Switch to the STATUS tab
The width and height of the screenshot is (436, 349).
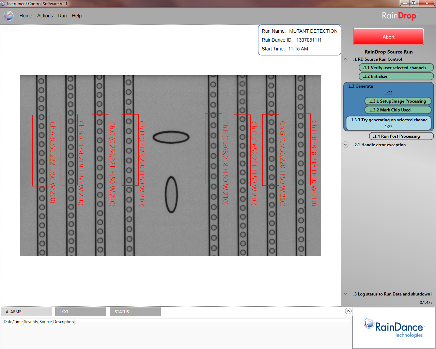point(135,312)
